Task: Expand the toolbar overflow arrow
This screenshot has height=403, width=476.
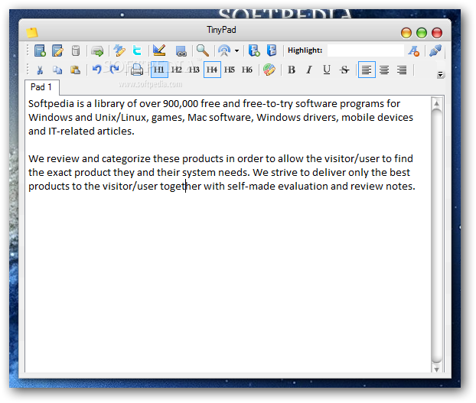Action: [x=441, y=74]
